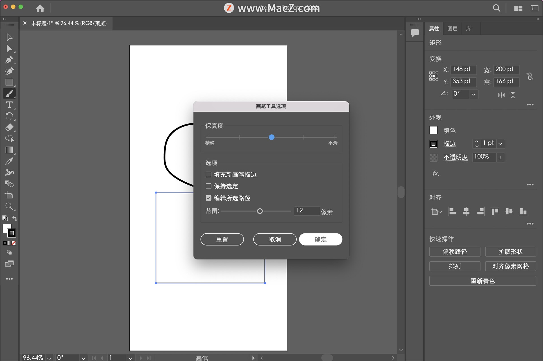543x361 pixels.
Task: Click the 重新着色 quick action button
Action: pyautogui.click(x=482, y=281)
